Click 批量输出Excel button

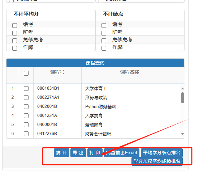(x=122, y=153)
